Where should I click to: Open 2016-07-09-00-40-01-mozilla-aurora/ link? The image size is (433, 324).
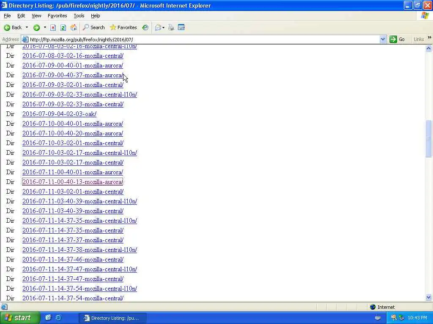[73, 65]
